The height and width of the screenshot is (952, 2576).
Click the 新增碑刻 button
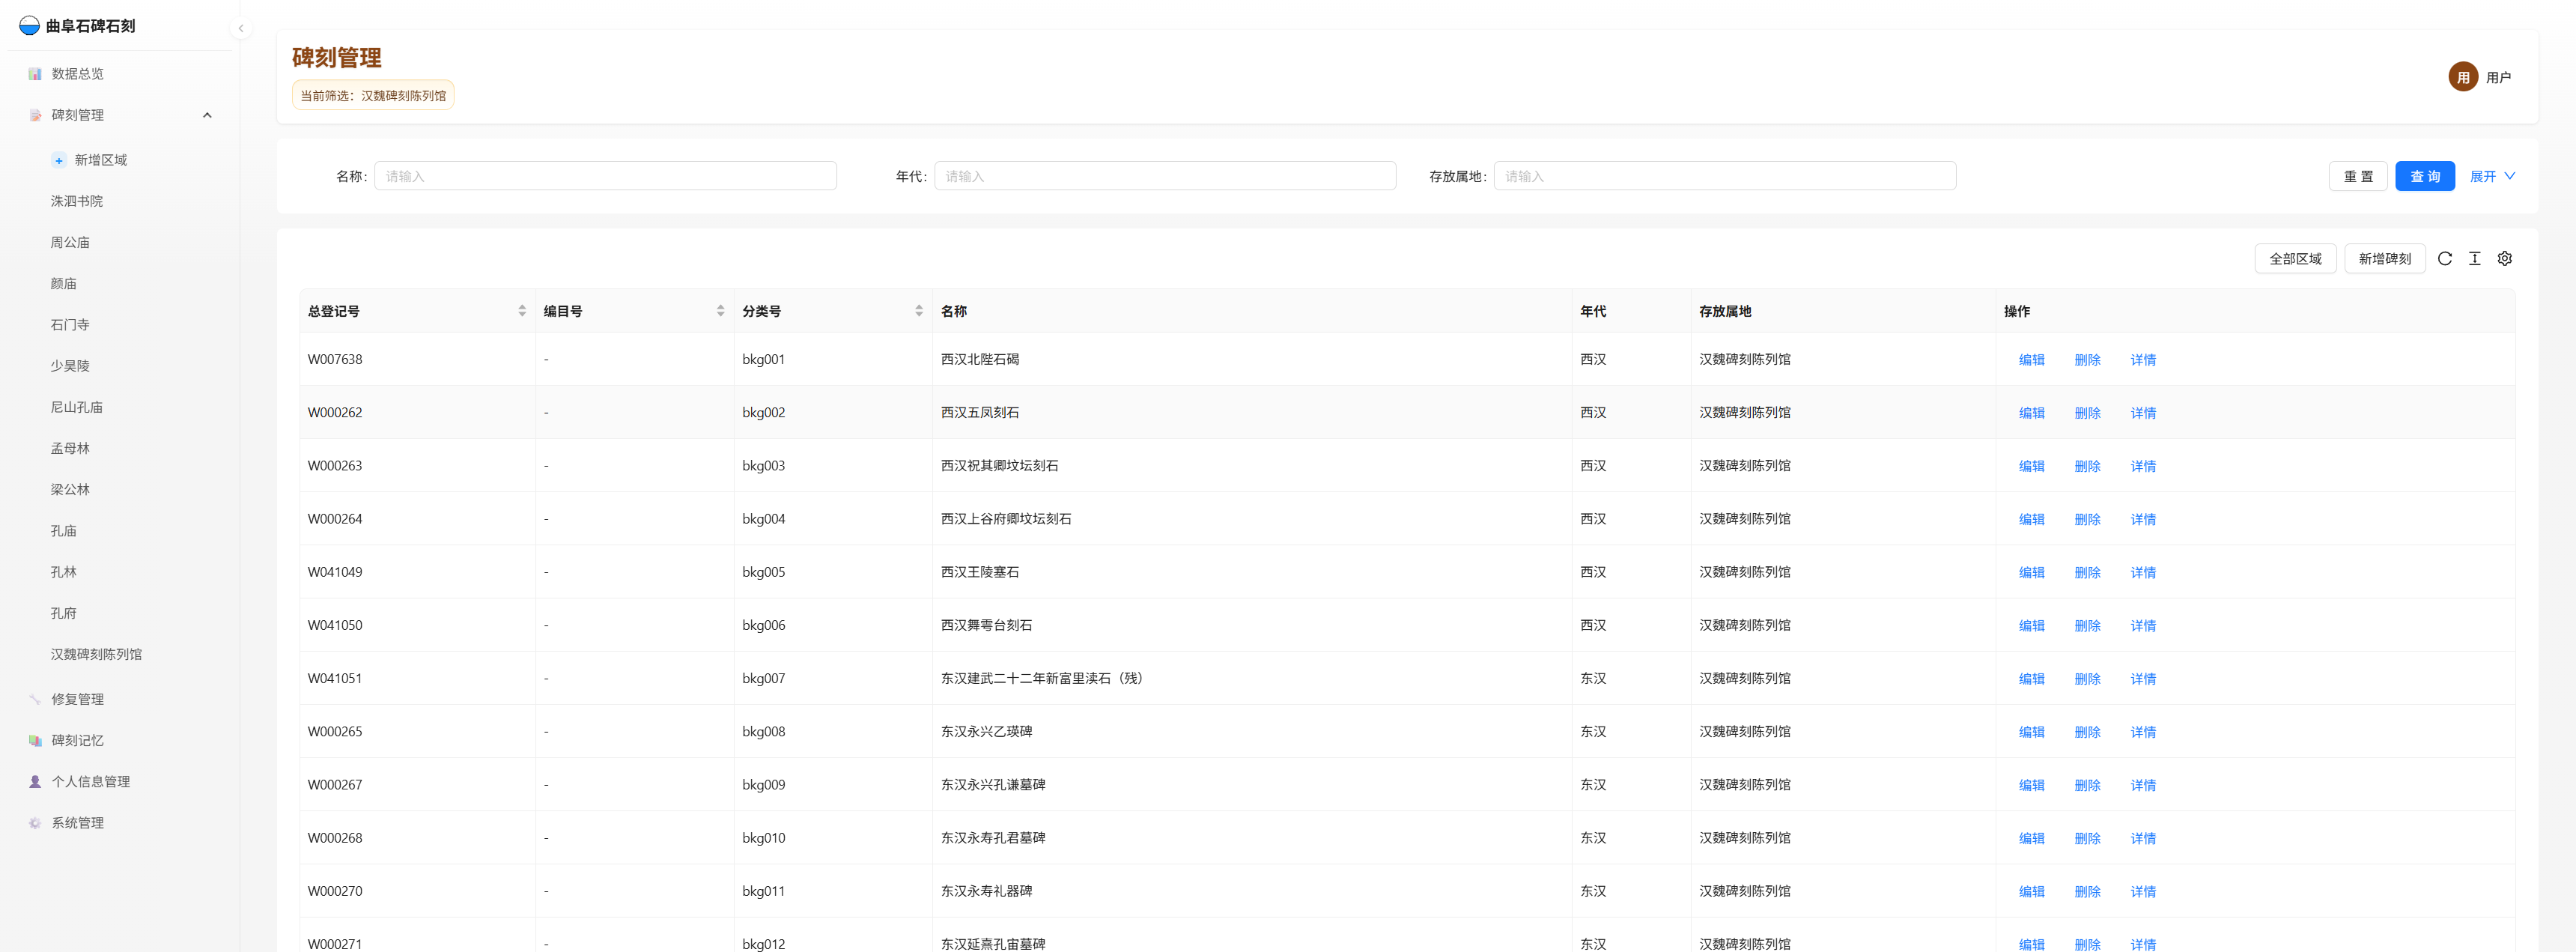pos(2384,259)
